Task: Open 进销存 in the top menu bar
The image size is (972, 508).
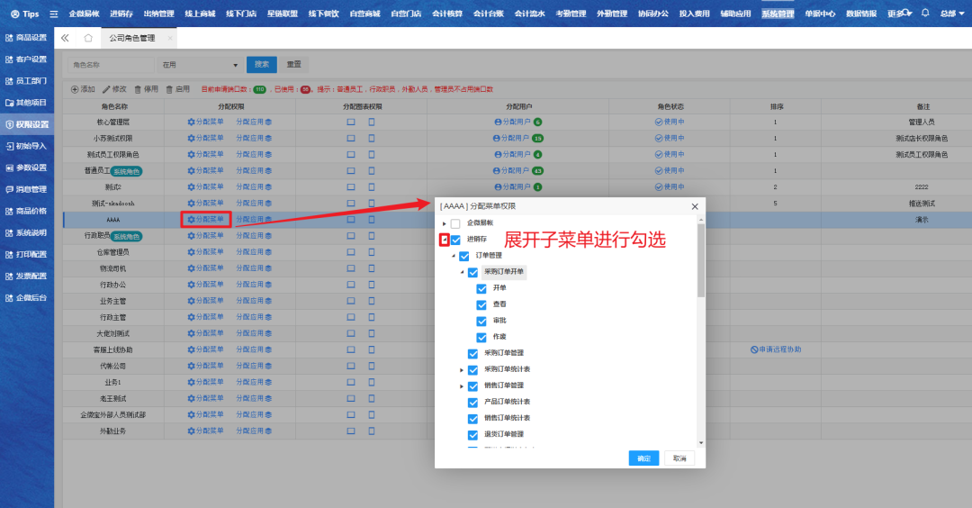Action: (121, 14)
